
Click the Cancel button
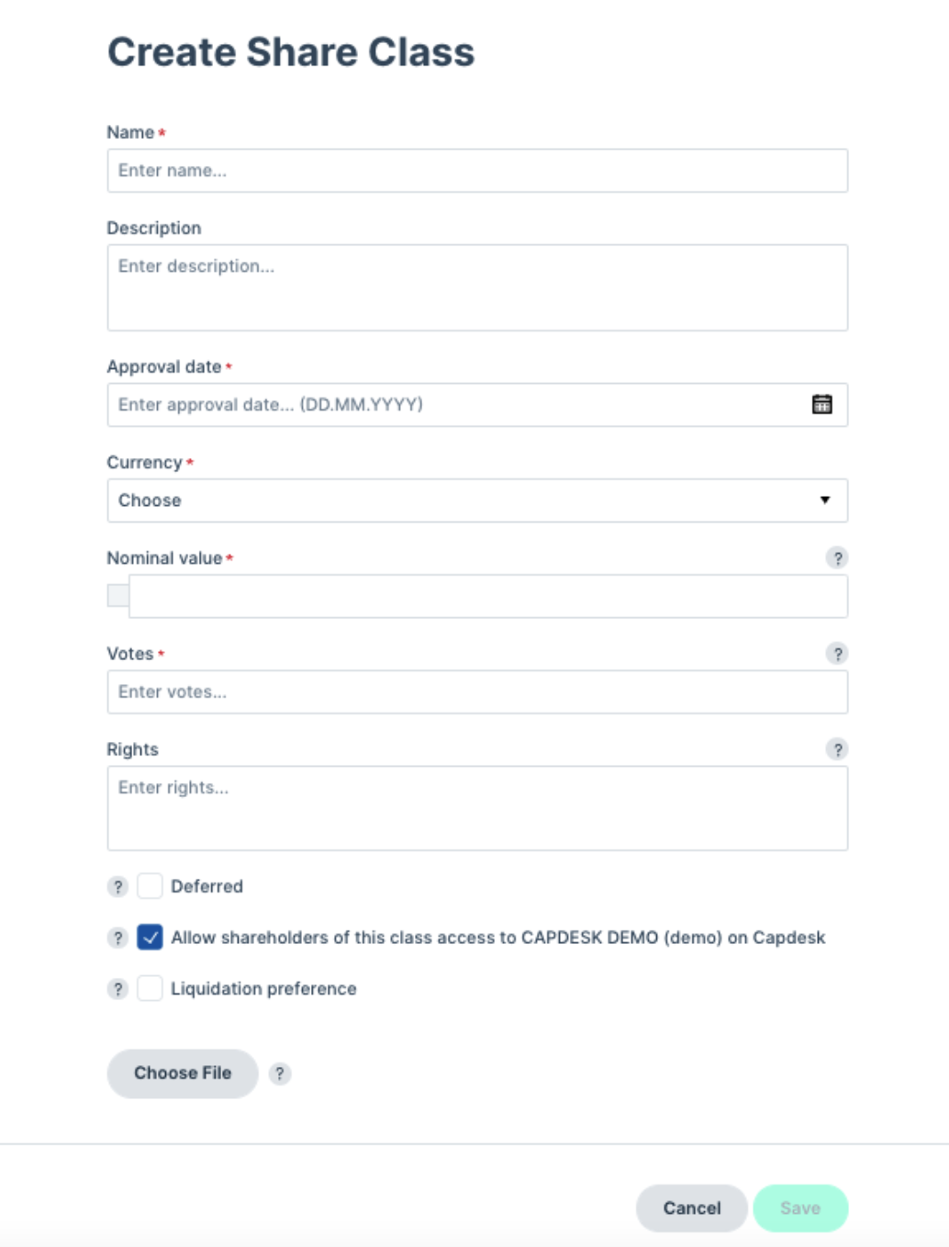pos(691,1208)
